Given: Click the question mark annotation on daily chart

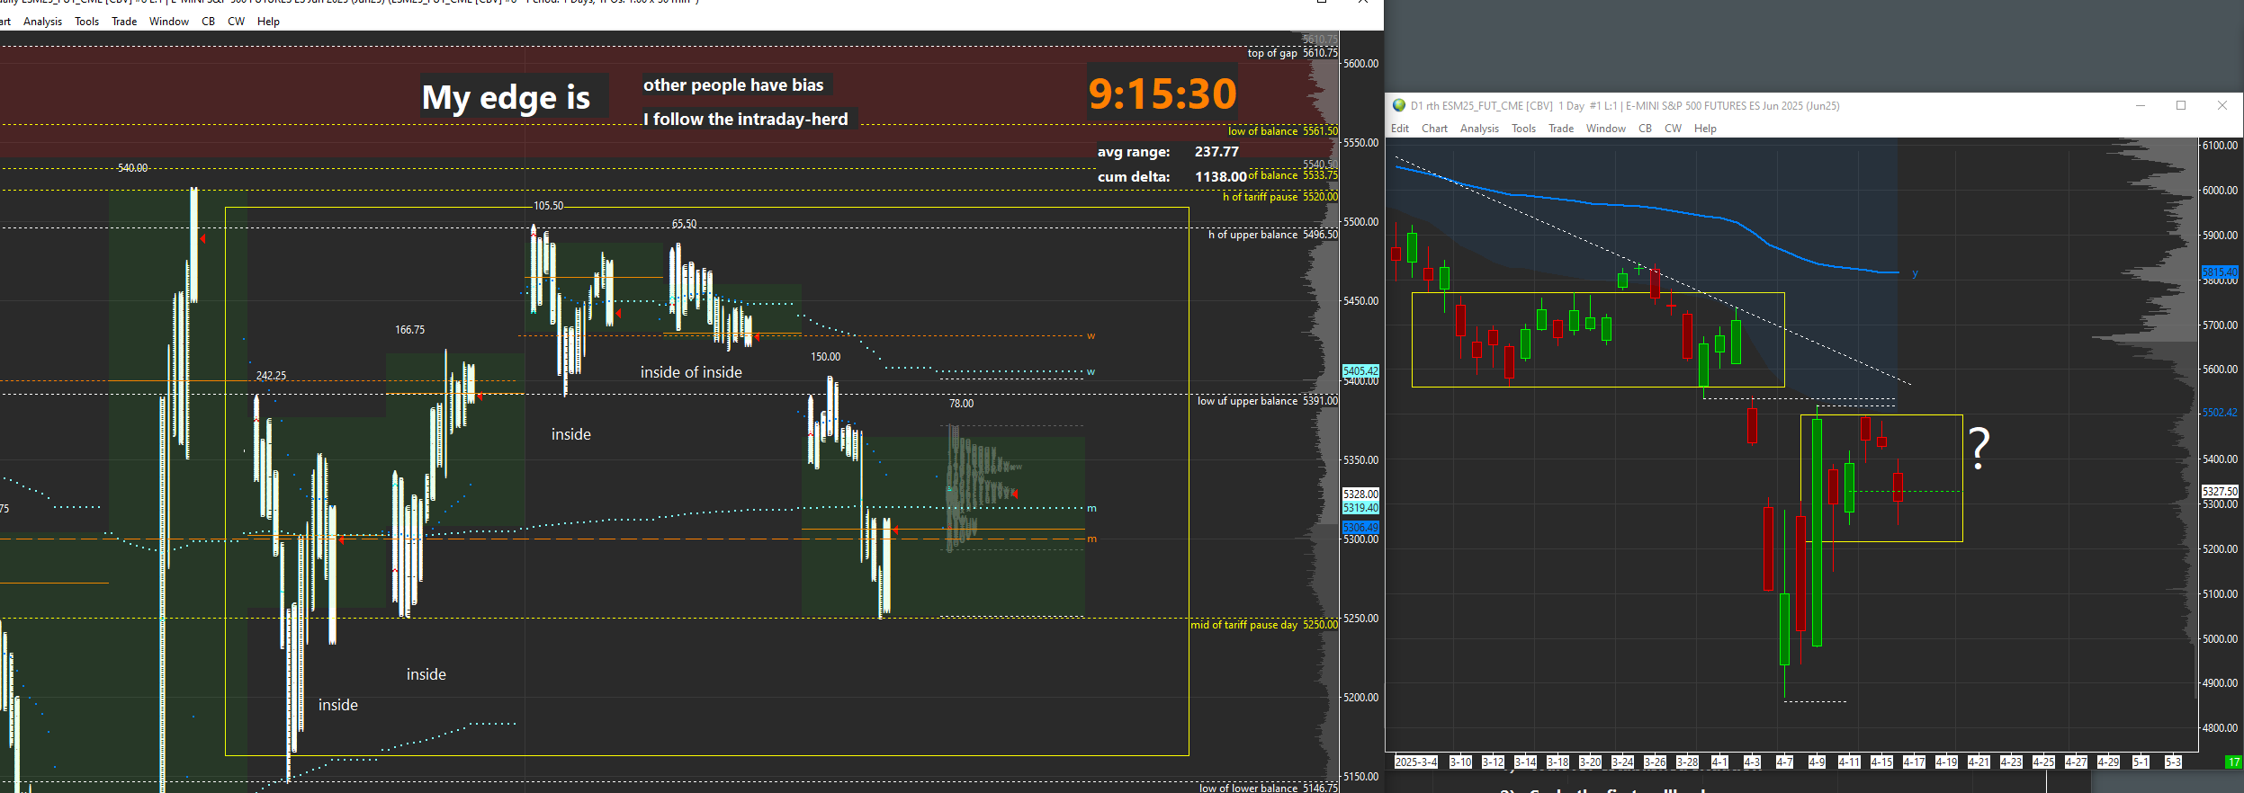Looking at the screenshot, I should click(1979, 448).
